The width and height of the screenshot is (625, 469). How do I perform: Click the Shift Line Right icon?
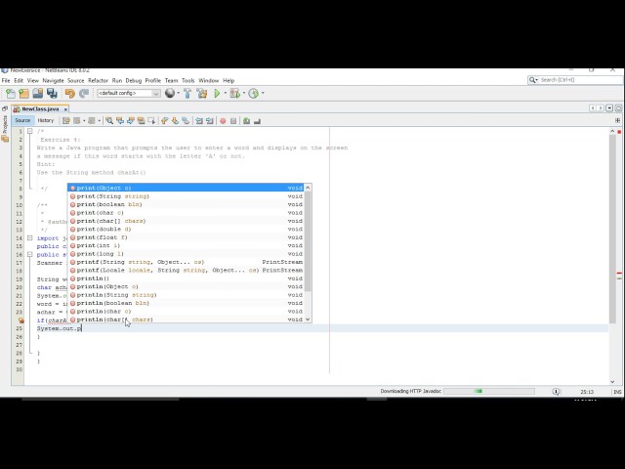tap(210, 120)
